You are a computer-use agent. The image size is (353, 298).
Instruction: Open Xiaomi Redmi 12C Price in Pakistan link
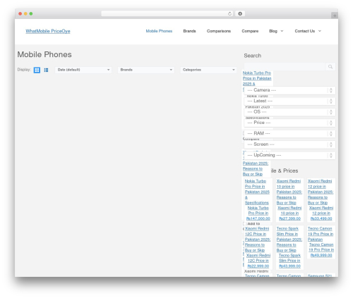tap(258, 240)
